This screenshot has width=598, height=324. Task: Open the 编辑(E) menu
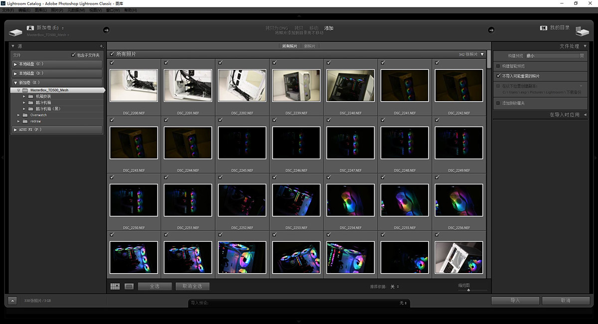(24, 10)
